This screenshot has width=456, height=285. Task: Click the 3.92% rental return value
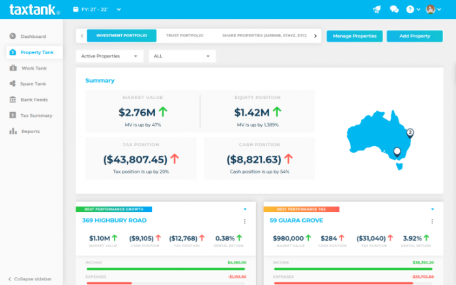[x=412, y=238]
